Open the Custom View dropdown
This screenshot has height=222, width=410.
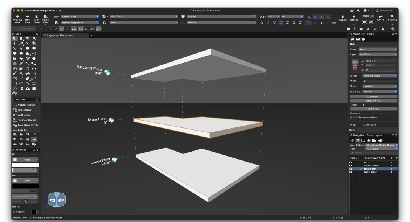coord(79,16)
